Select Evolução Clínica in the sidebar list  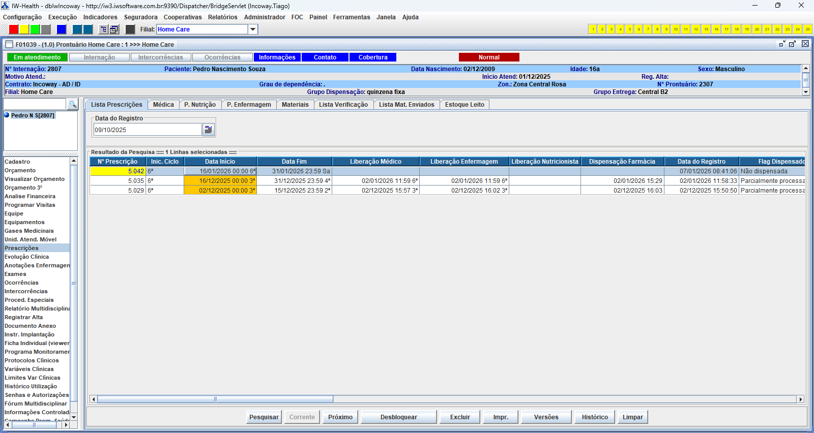pos(27,257)
